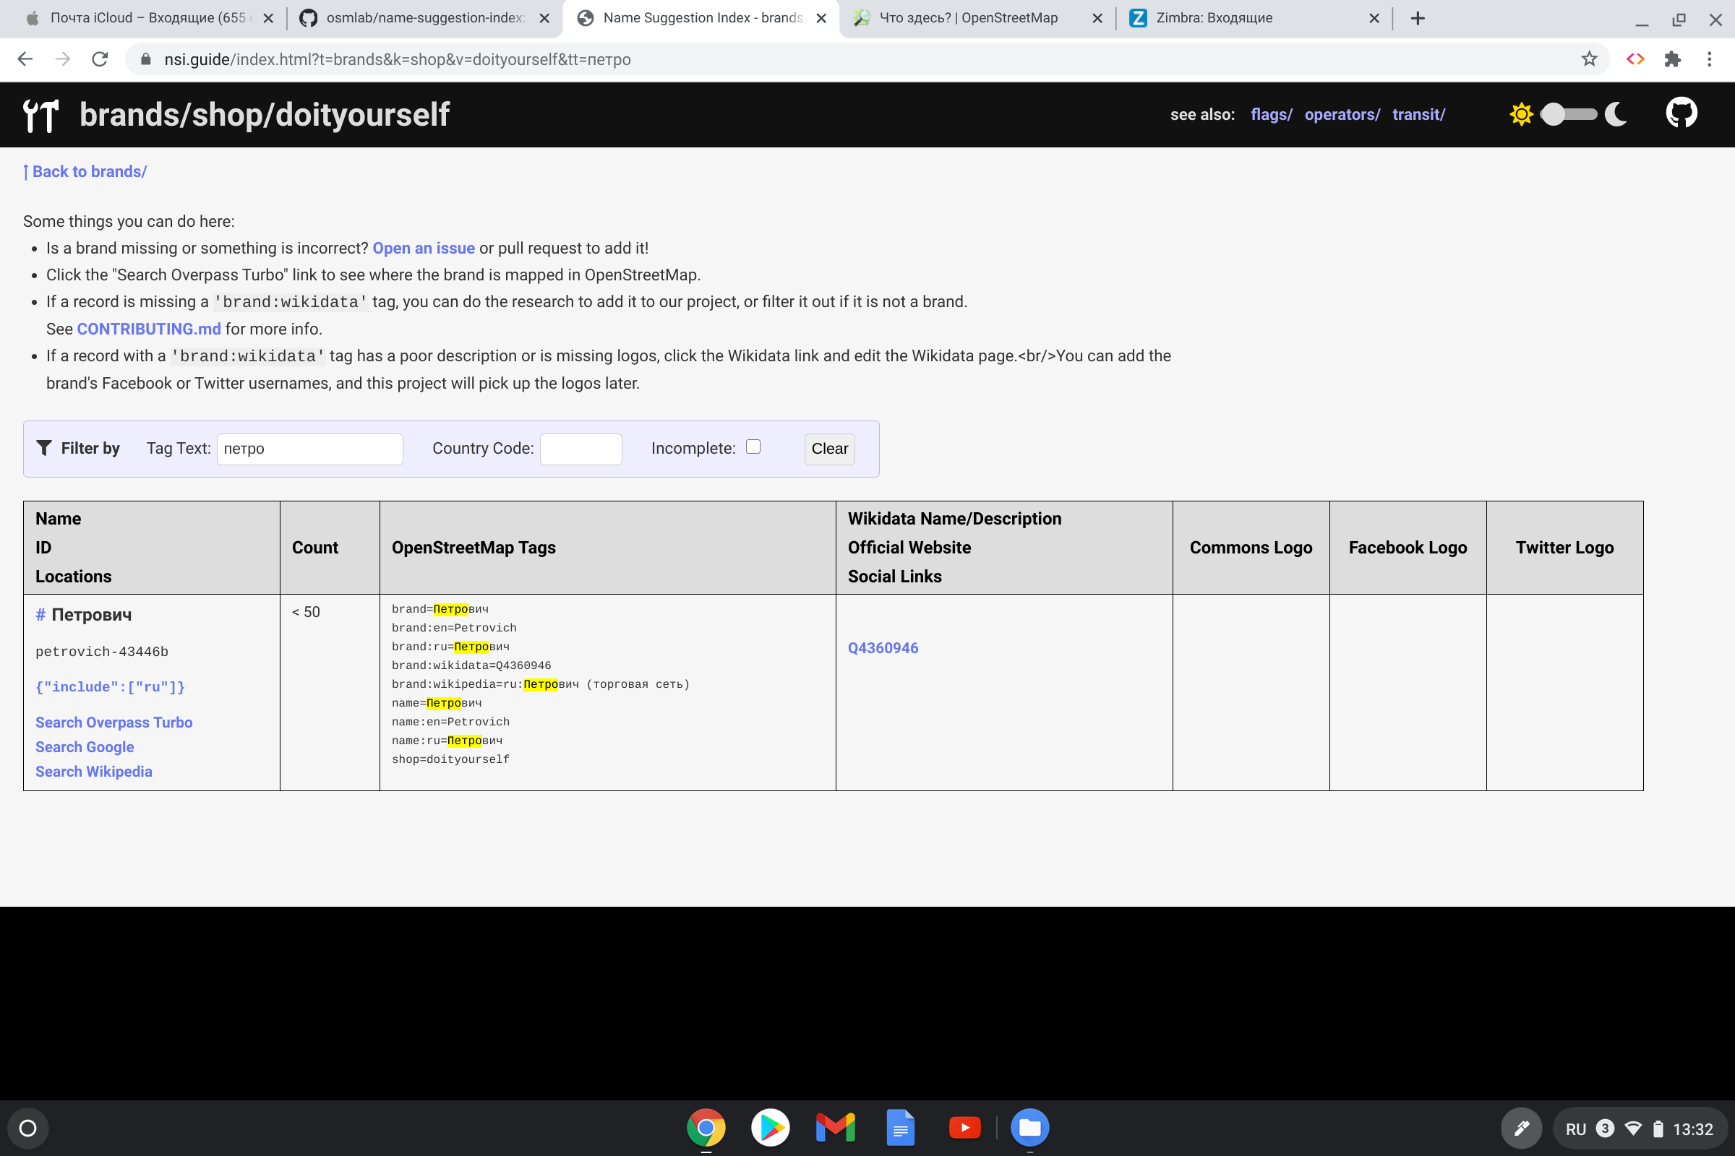Click the brand:wikidata=Q4360946 tag line
Screen dimensions: 1735x1156
click(x=471, y=665)
